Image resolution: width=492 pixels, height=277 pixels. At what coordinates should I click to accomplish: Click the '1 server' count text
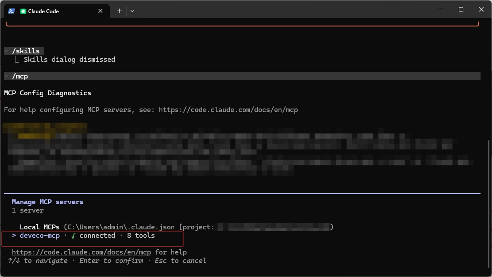tap(28, 210)
